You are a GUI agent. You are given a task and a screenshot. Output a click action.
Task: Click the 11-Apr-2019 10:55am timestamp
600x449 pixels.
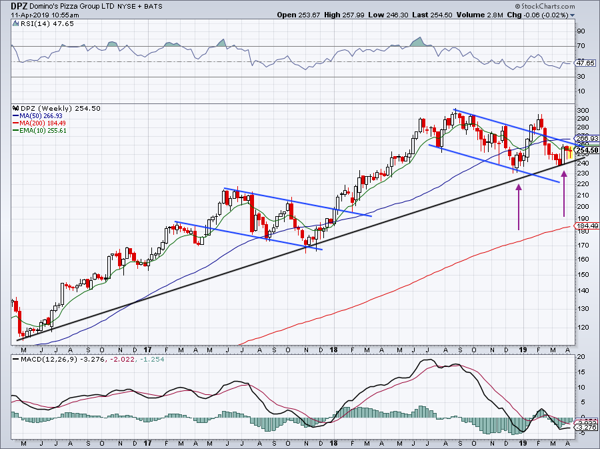[x=45, y=15]
